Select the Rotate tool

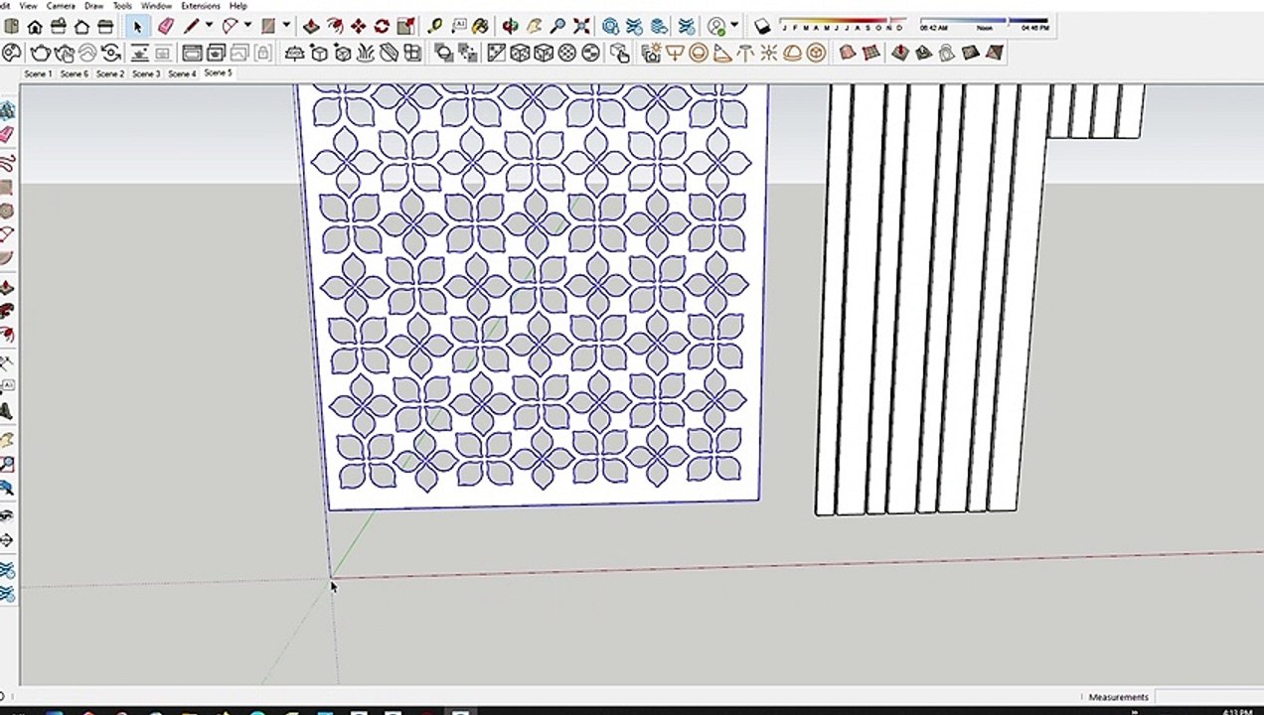[x=382, y=27]
